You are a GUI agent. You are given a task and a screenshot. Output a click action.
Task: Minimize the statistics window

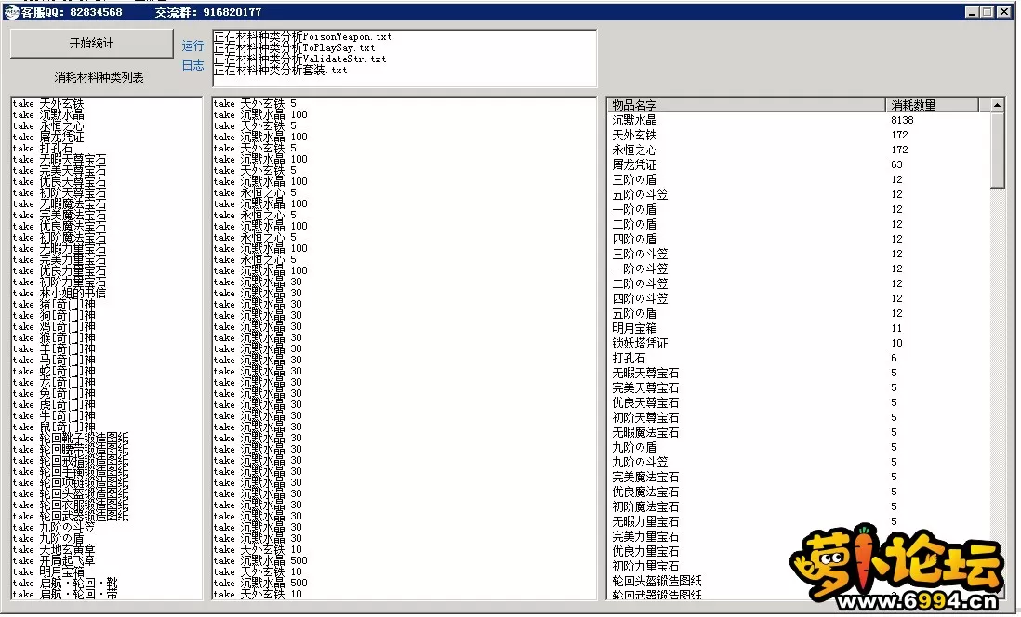click(x=971, y=12)
